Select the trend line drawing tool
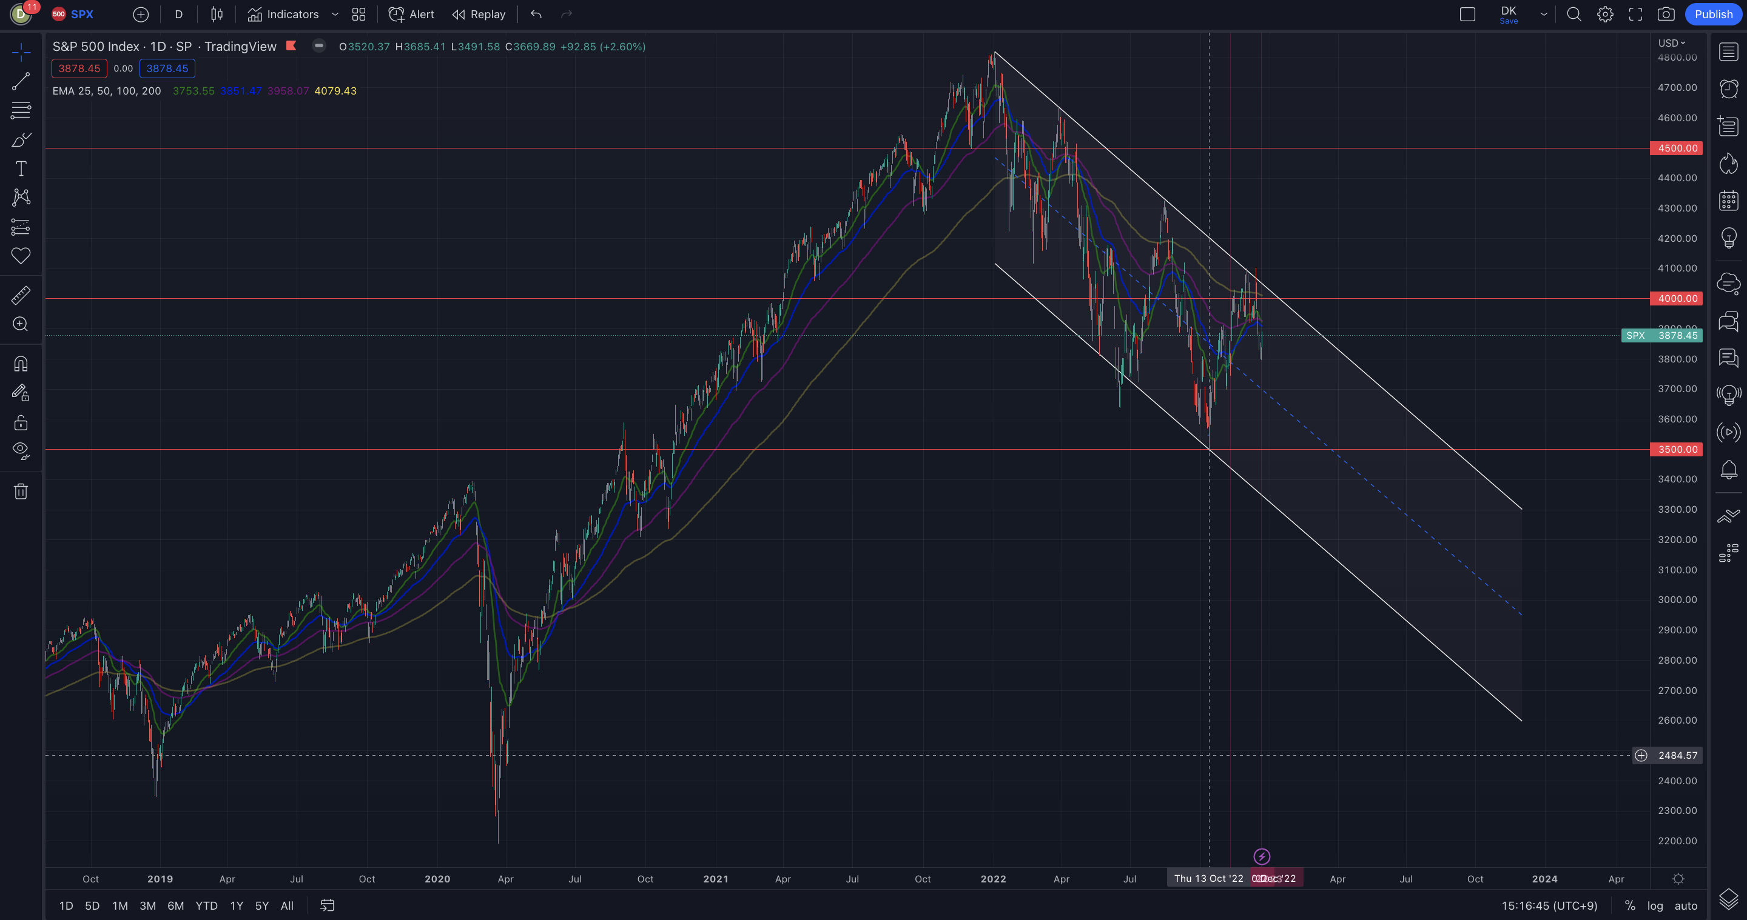The width and height of the screenshot is (1747, 920). 21,81
